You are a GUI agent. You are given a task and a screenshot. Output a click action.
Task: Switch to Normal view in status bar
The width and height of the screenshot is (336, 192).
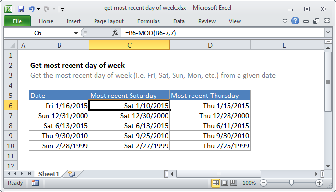click(216, 183)
